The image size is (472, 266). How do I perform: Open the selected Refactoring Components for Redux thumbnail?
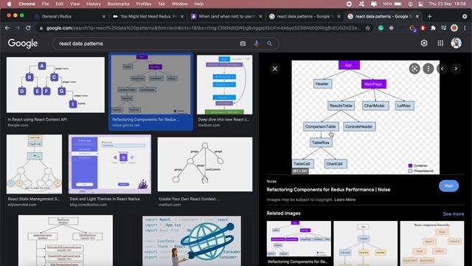tap(150, 84)
